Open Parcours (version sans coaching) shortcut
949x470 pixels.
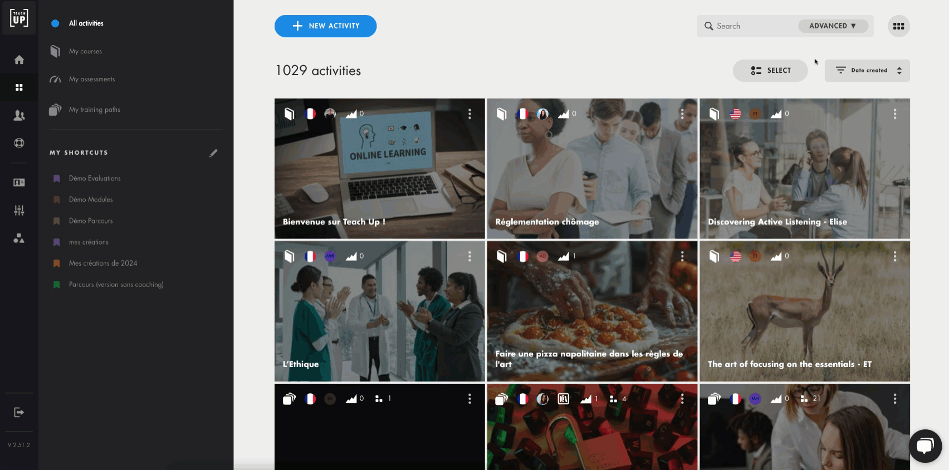(116, 284)
